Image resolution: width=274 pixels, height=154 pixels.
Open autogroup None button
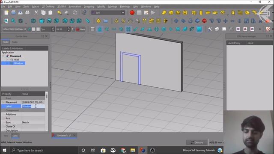[x=80, y=29]
